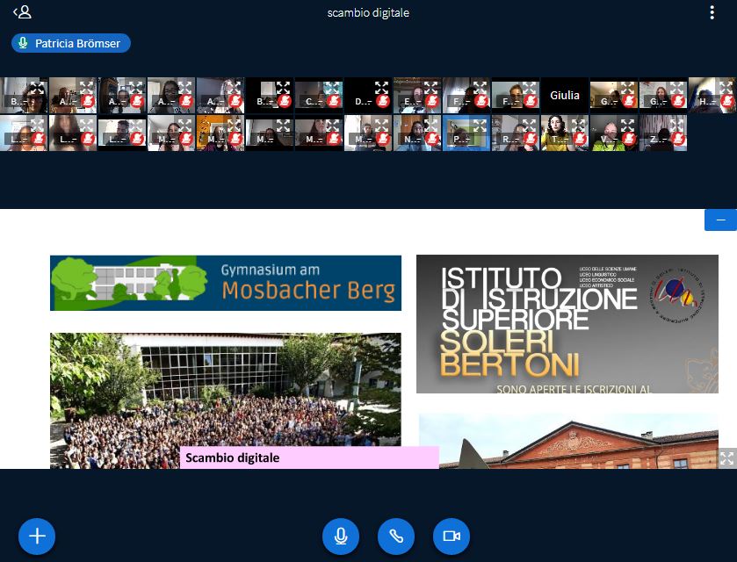Viewport: 737px width, 562px height.
Task: Fullscreen the E... webcam tile
Action: (430, 88)
